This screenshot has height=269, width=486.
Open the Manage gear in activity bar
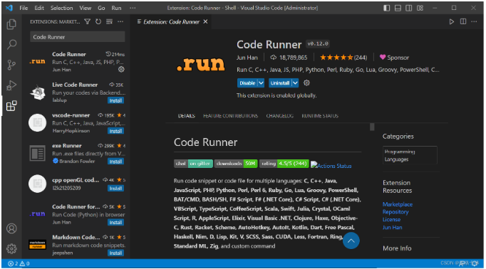[11, 248]
